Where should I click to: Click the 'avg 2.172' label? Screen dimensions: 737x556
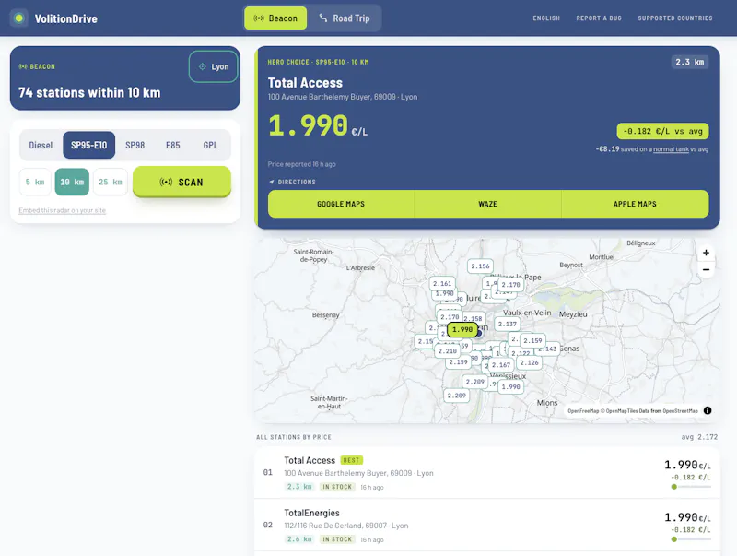tap(699, 437)
